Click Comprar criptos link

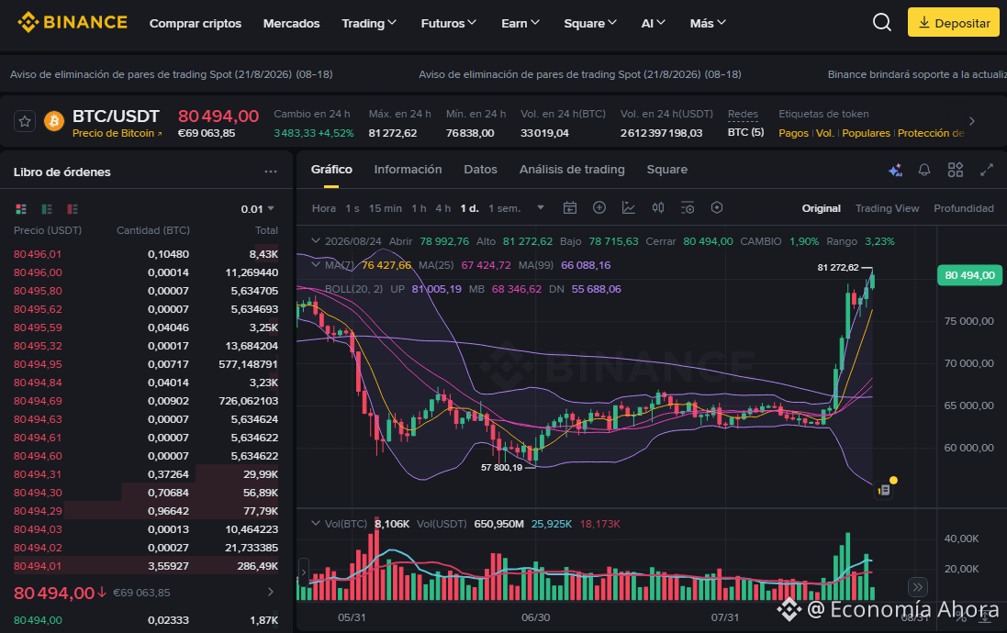(196, 23)
